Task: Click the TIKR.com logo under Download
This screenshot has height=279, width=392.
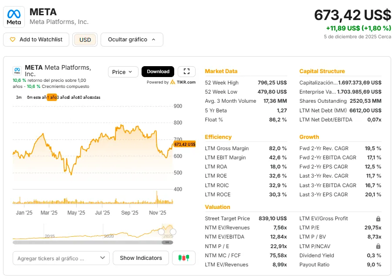Action: click(183, 82)
